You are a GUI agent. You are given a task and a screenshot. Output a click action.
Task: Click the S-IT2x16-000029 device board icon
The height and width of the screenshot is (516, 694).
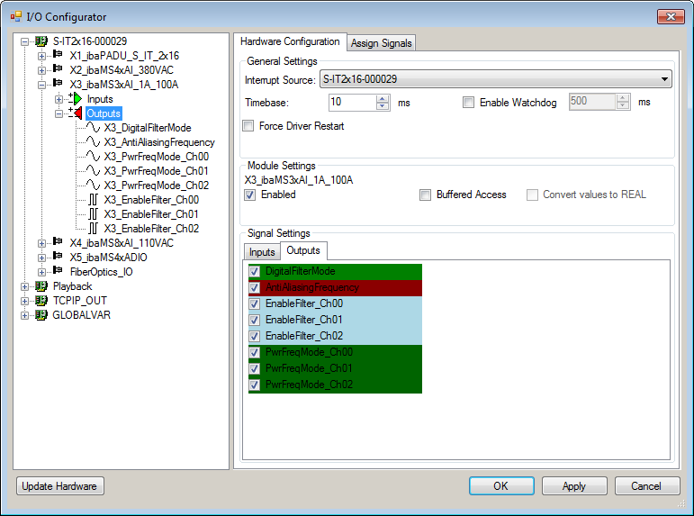(41, 41)
